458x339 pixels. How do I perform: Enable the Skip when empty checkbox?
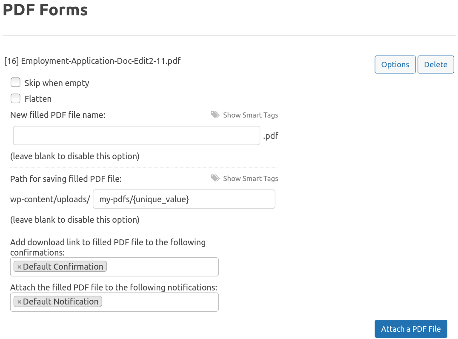(16, 82)
